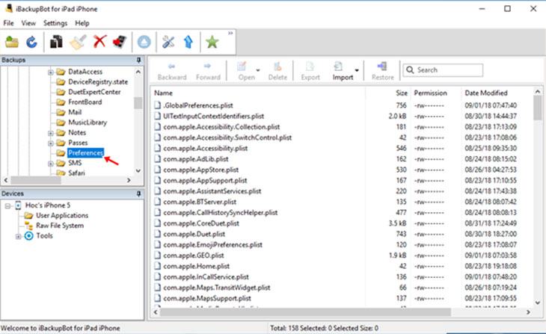Select the FrontBoard folder
Viewport: 546px width, 334px height.
[x=85, y=102]
